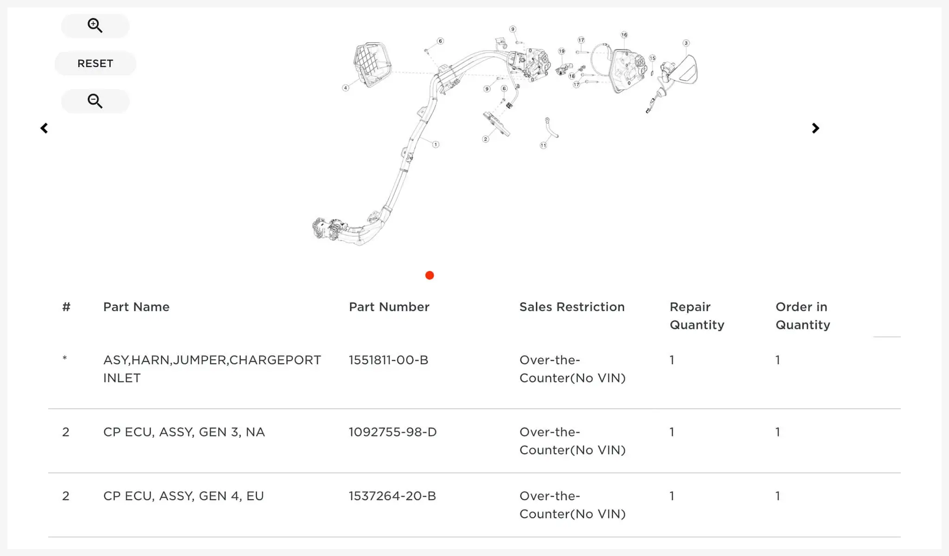Click the zoom in magnifier icon
The height and width of the screenshot is (556, 949).
95,26
